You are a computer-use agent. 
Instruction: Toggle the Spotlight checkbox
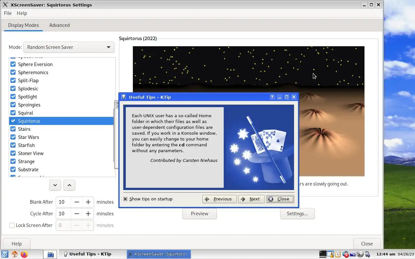pos(13,96)
